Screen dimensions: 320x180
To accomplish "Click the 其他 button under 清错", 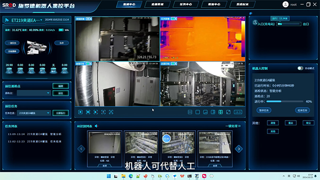I will point(273,131).
